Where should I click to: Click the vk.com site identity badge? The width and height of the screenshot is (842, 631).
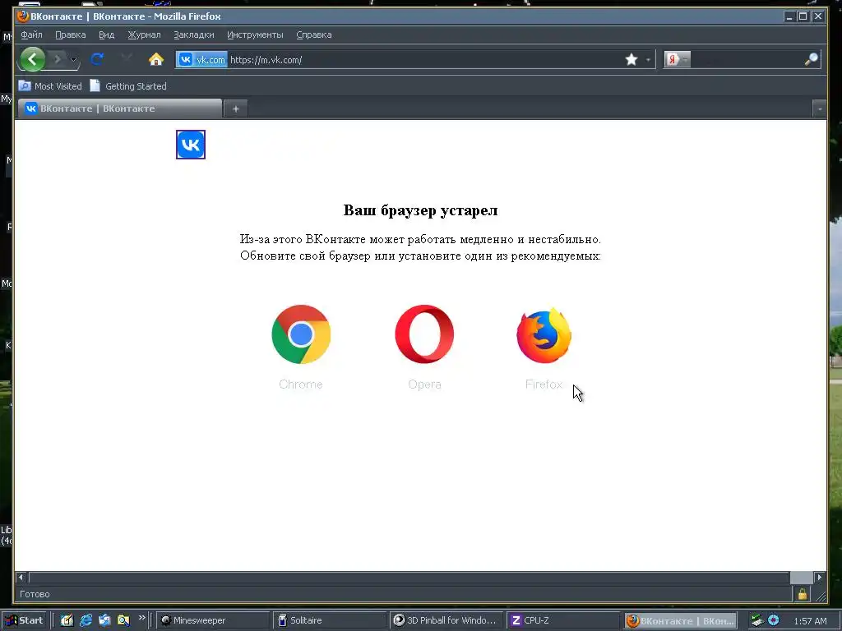pos(202,59)
